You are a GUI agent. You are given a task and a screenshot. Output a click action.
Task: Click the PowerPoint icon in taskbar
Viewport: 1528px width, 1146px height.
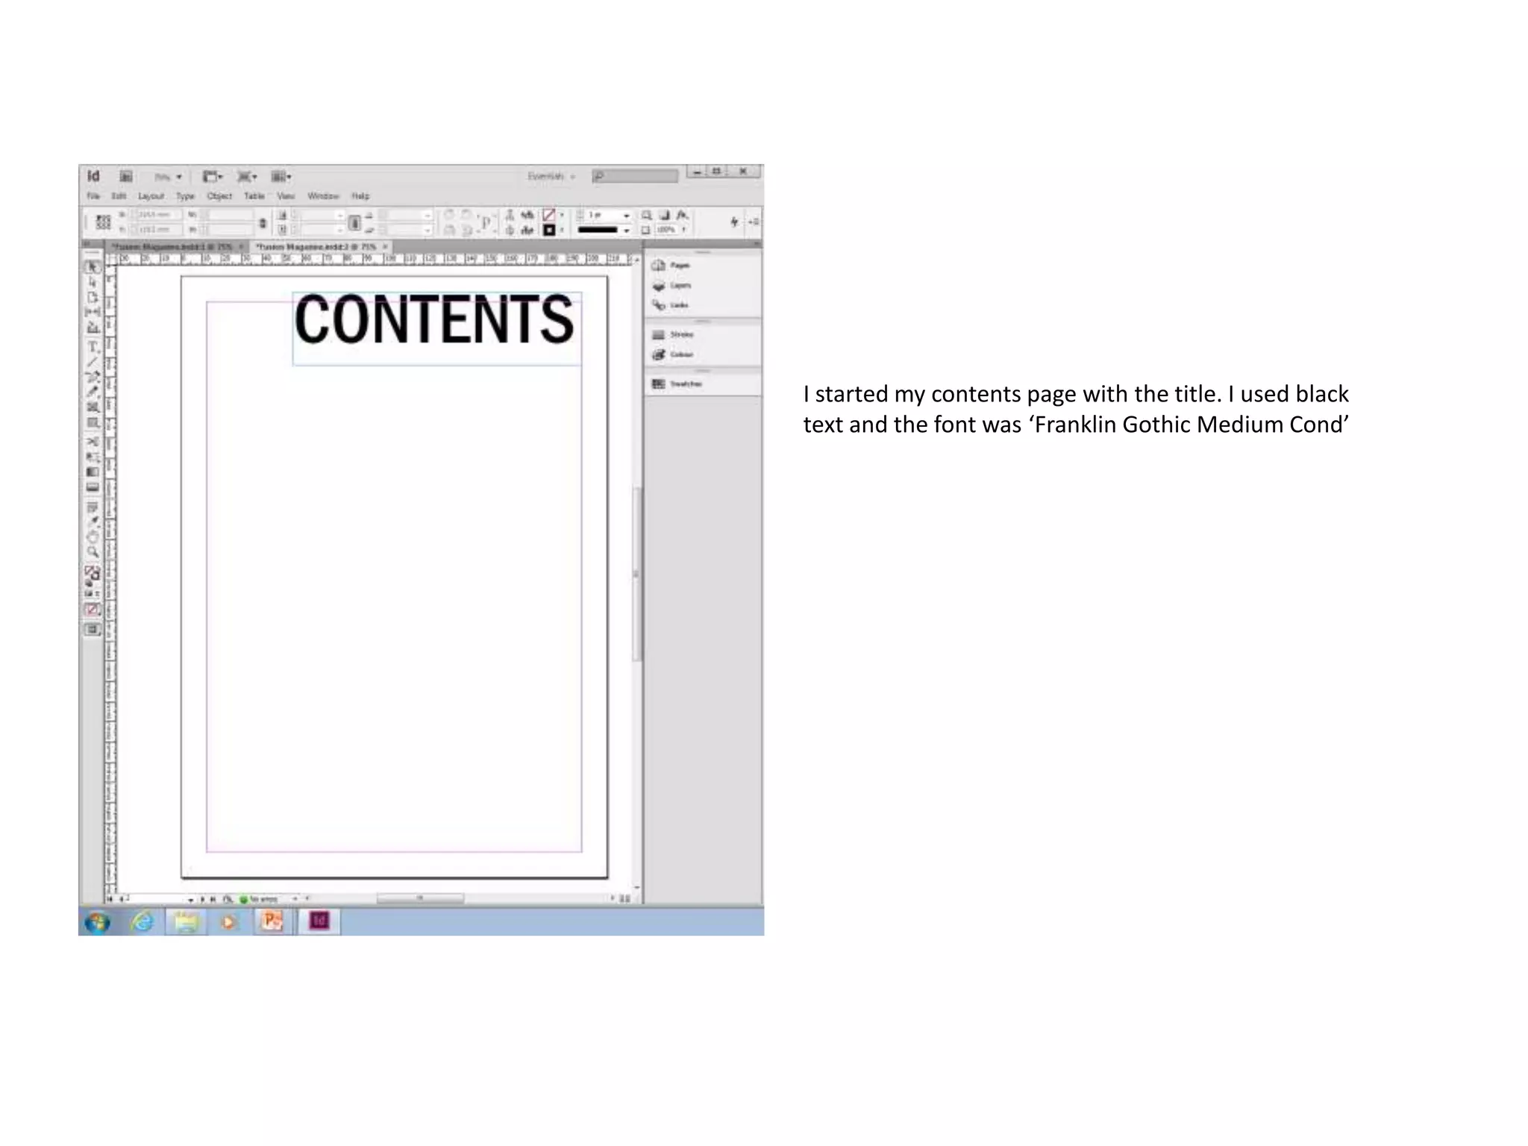272,921
